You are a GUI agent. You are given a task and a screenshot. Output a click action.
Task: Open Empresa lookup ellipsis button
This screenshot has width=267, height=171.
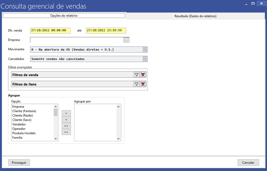click(x=126, y=40)
